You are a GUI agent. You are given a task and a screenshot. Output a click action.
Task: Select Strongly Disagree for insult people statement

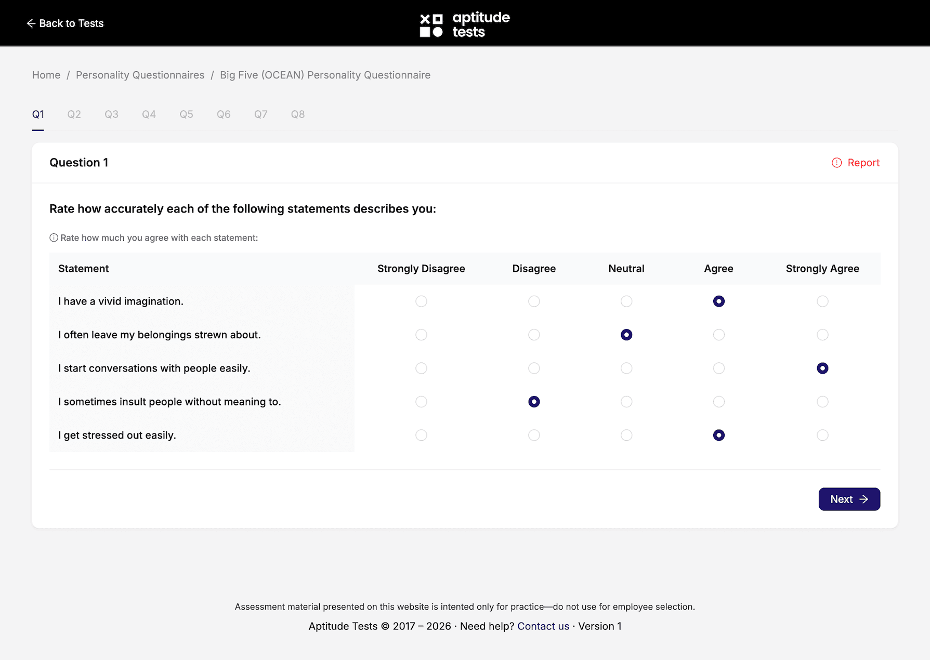point(421,402)
